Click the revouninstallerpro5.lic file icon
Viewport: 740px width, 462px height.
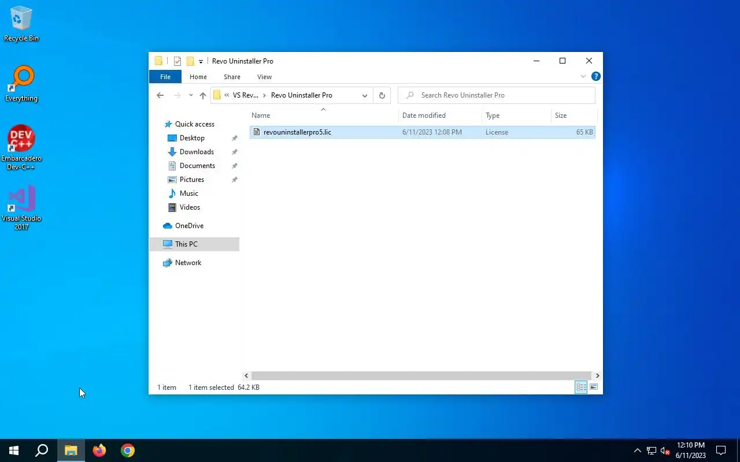tap(257, 132)
